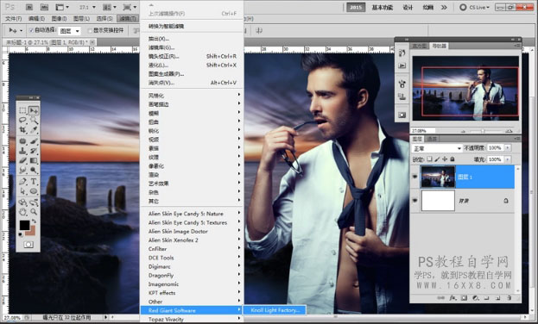The width and height of the screenshot is (538, 324).
Task: Swap foreground and background colors
Action: [x=34, y=221]
